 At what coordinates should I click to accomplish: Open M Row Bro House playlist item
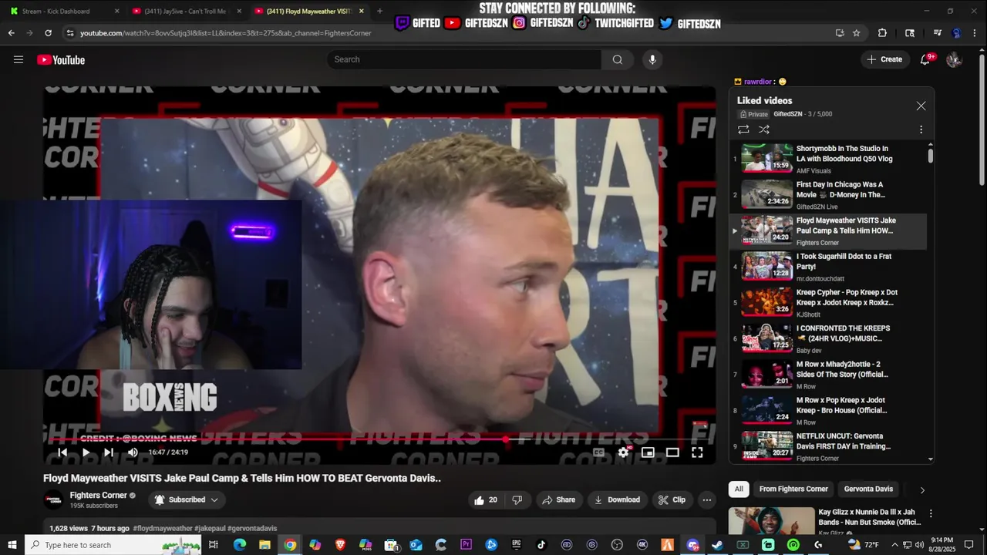tap(829, 411)
